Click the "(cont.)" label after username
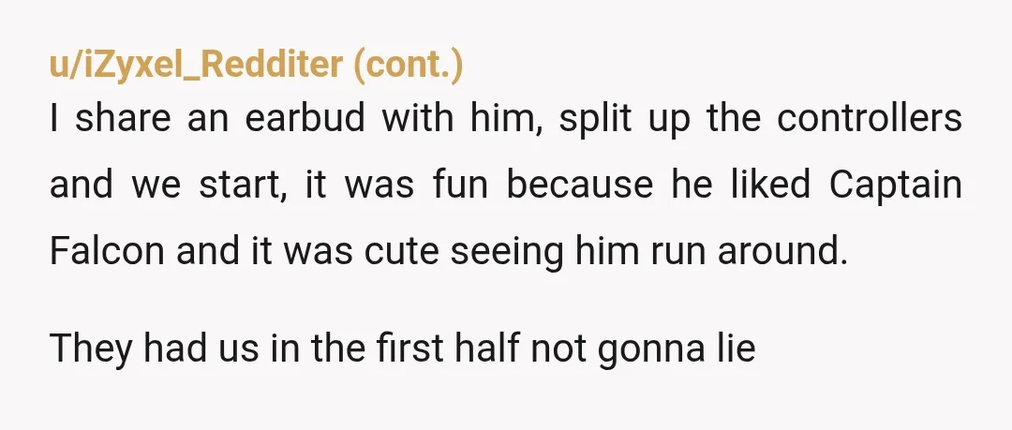 [x=408, y=65]
